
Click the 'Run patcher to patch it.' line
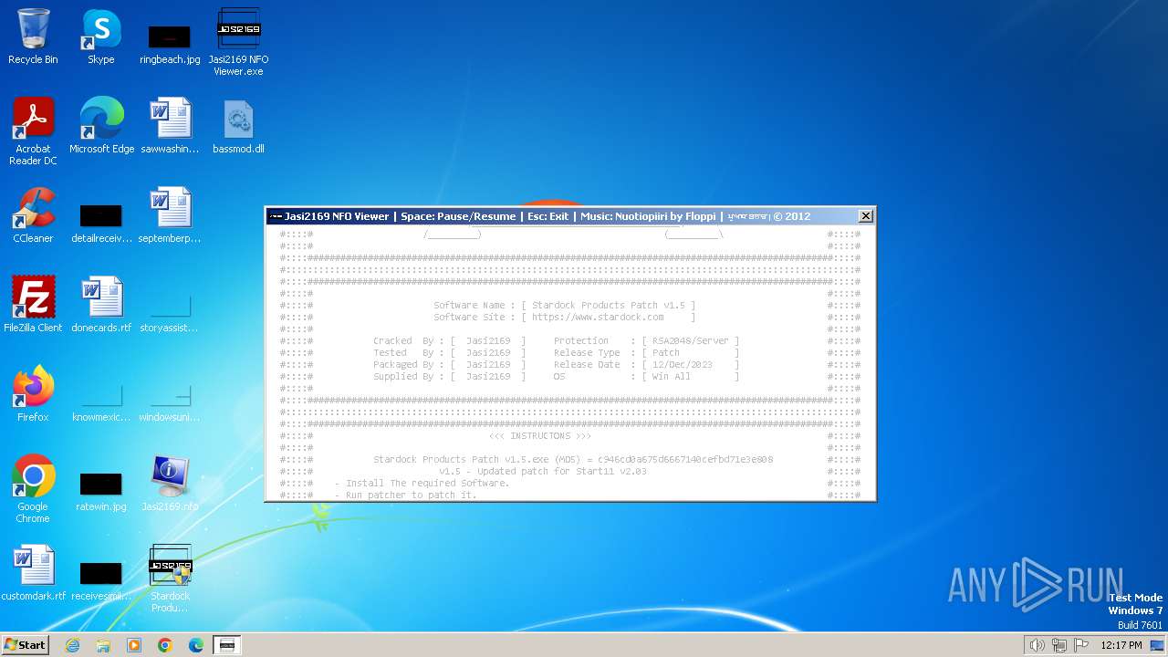405,495
